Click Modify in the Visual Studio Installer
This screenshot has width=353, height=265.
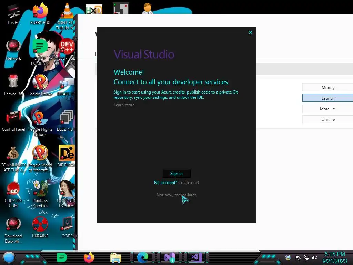coord(327,87)
